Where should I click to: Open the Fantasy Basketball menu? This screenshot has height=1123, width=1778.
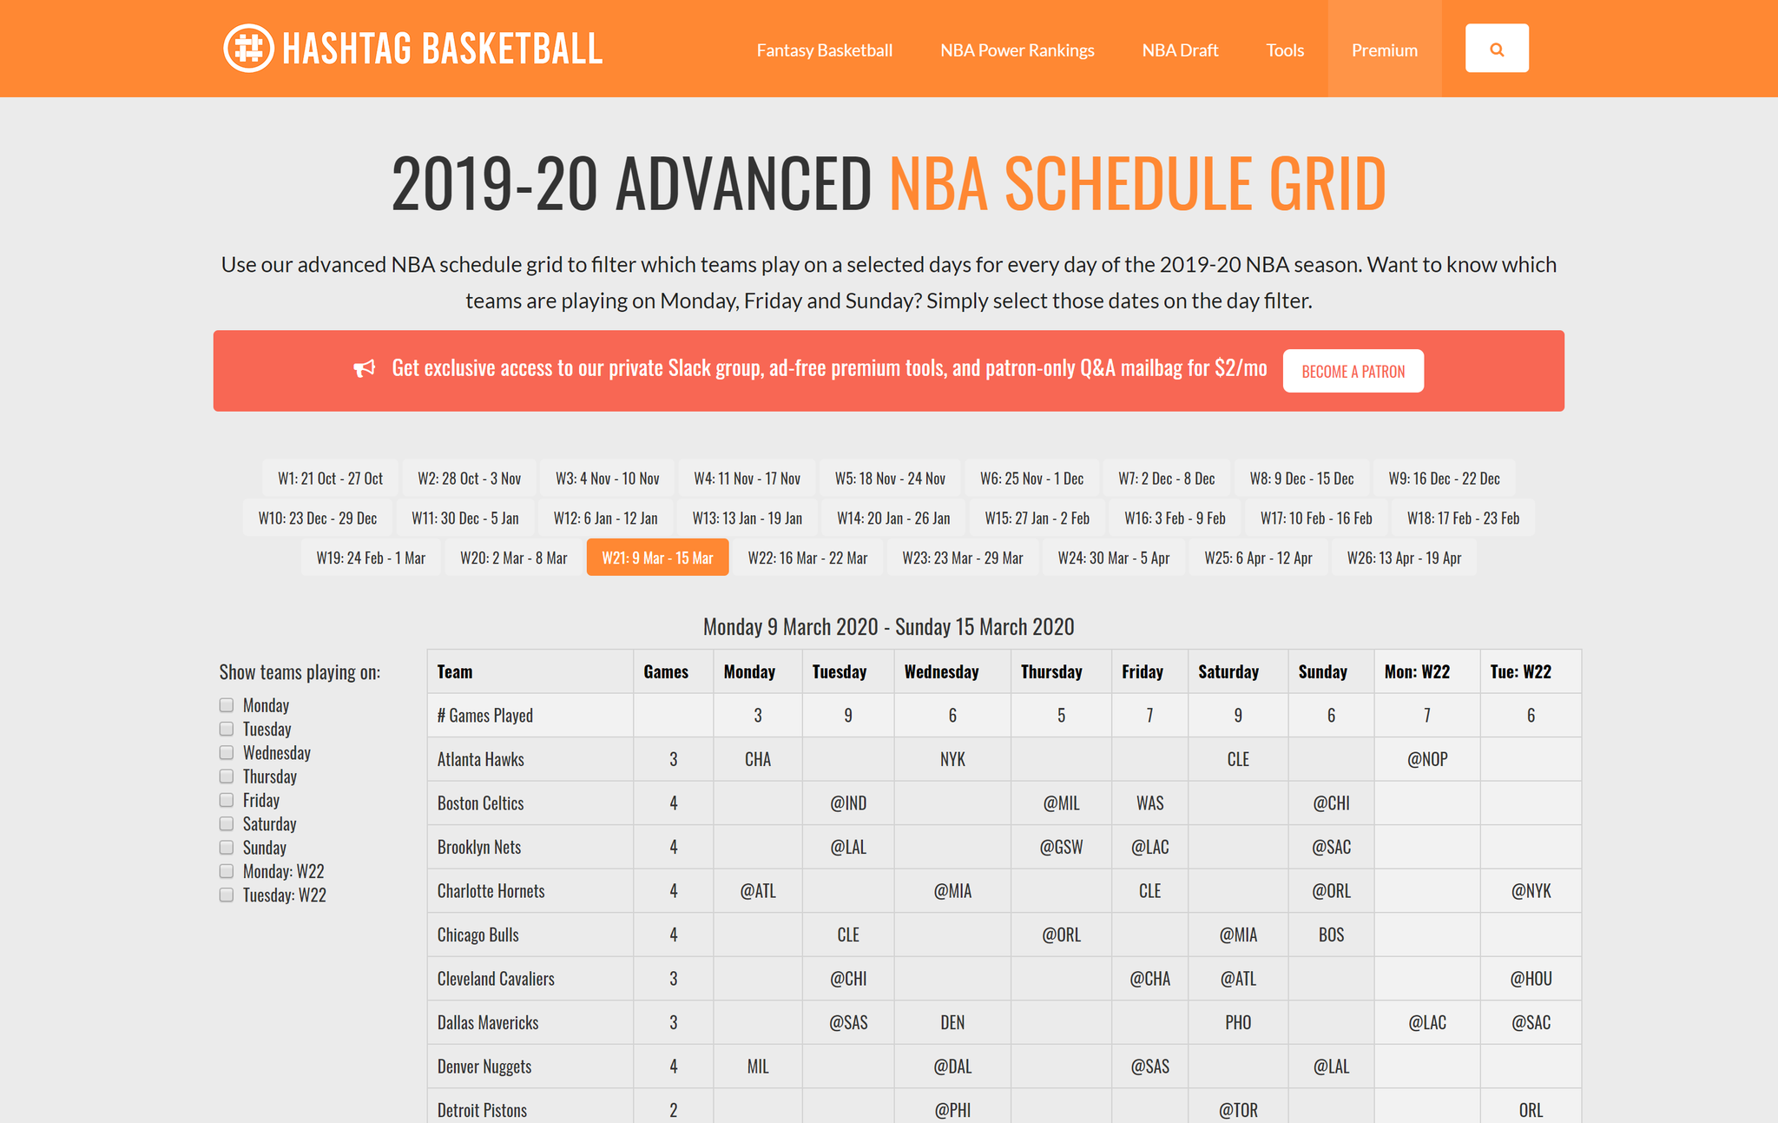824,50
